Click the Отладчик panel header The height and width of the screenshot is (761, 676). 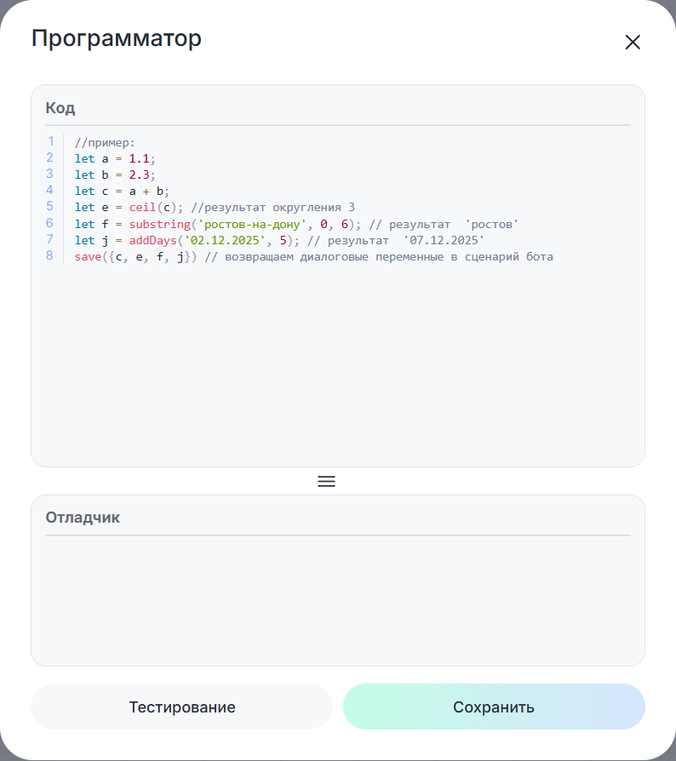83,518
